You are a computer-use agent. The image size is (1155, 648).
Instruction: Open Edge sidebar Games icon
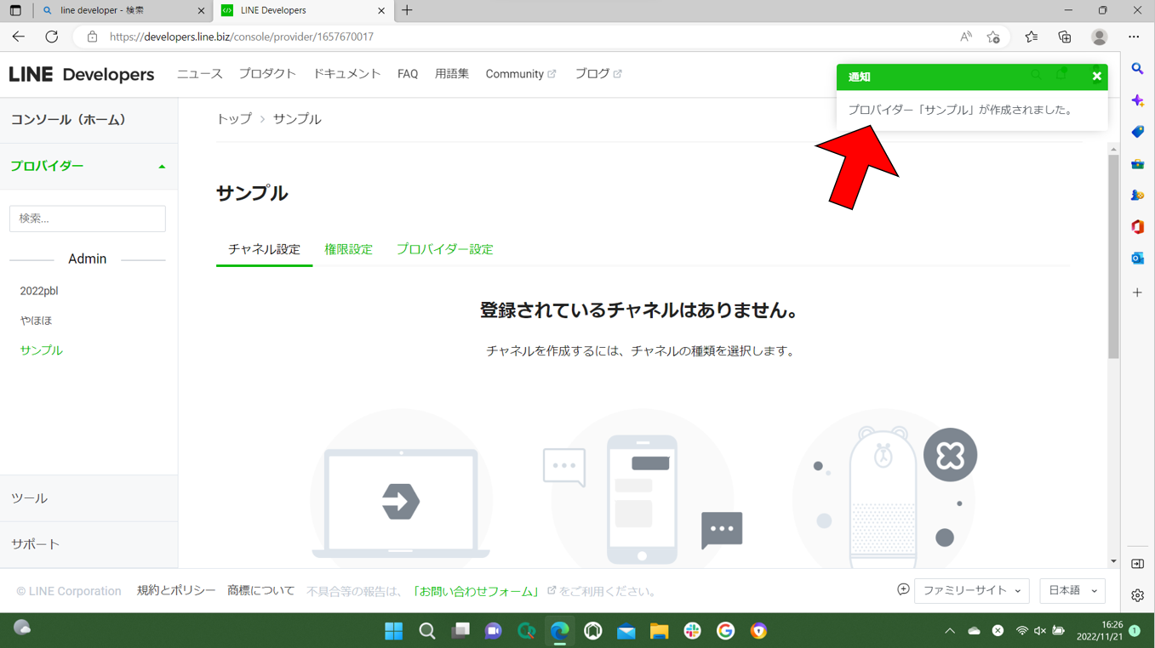1137,196
